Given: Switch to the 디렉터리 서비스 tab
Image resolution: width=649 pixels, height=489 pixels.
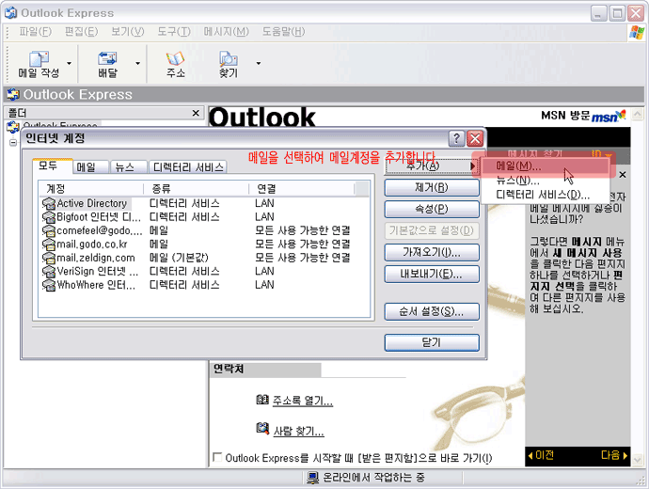Looking at the screenshot, I should pos(188,167).
